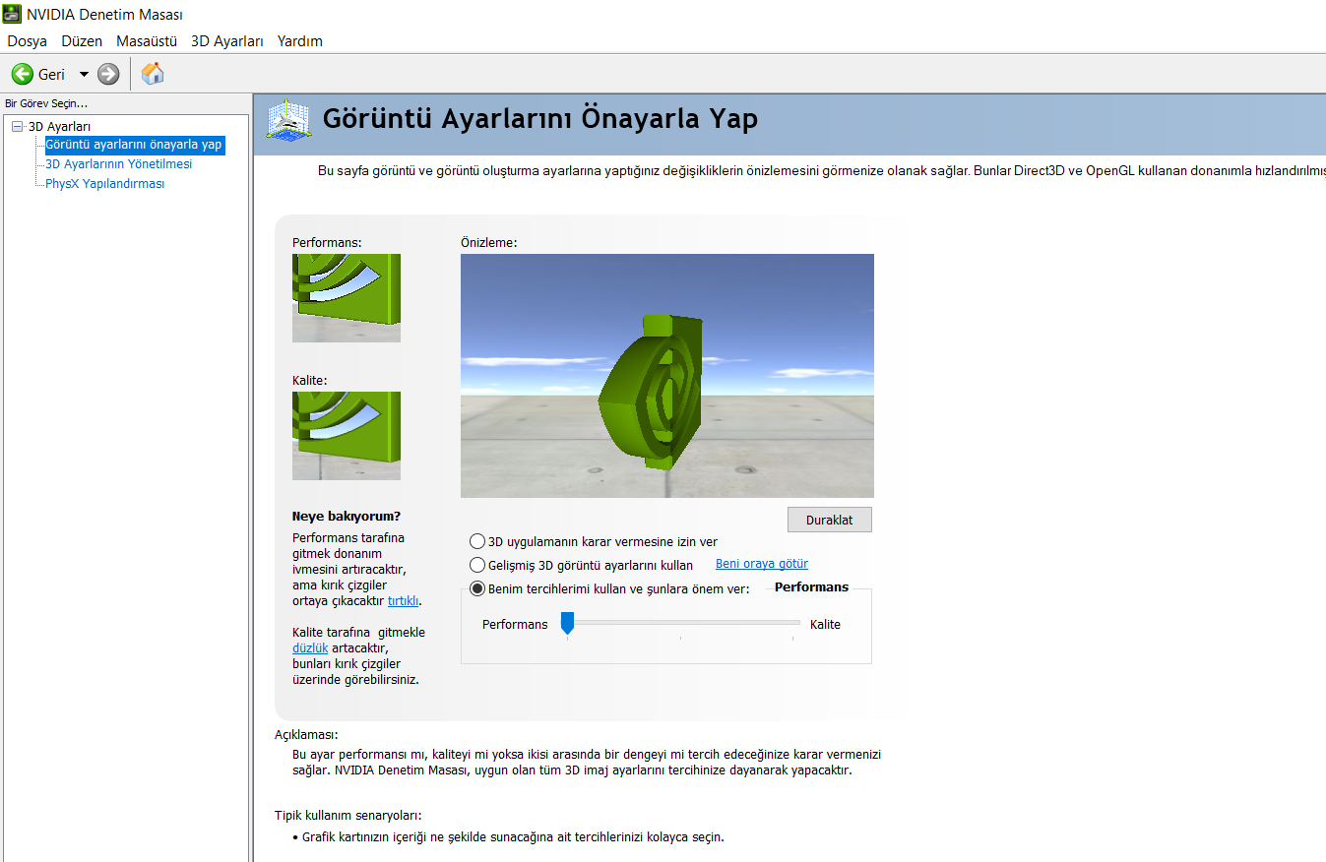Viewport: 1326px width, 862px height.
Task: Open the Düzen menu
Action: (82, 41)
